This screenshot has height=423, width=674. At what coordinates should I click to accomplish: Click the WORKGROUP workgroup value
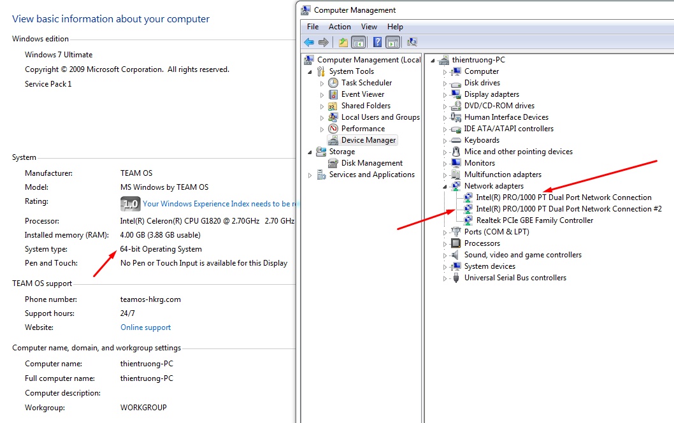(143, 408)
